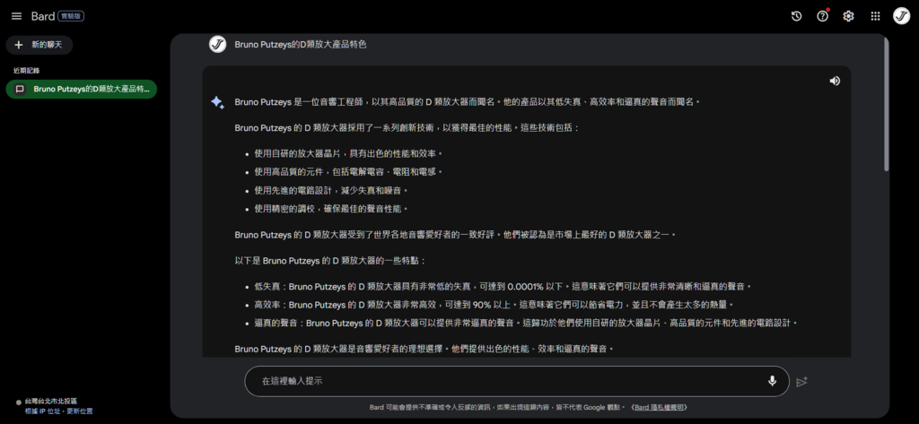Open the hamburger main menu
Screen dimensions: 919x424
pyautogui.click(x=16, y=16)
